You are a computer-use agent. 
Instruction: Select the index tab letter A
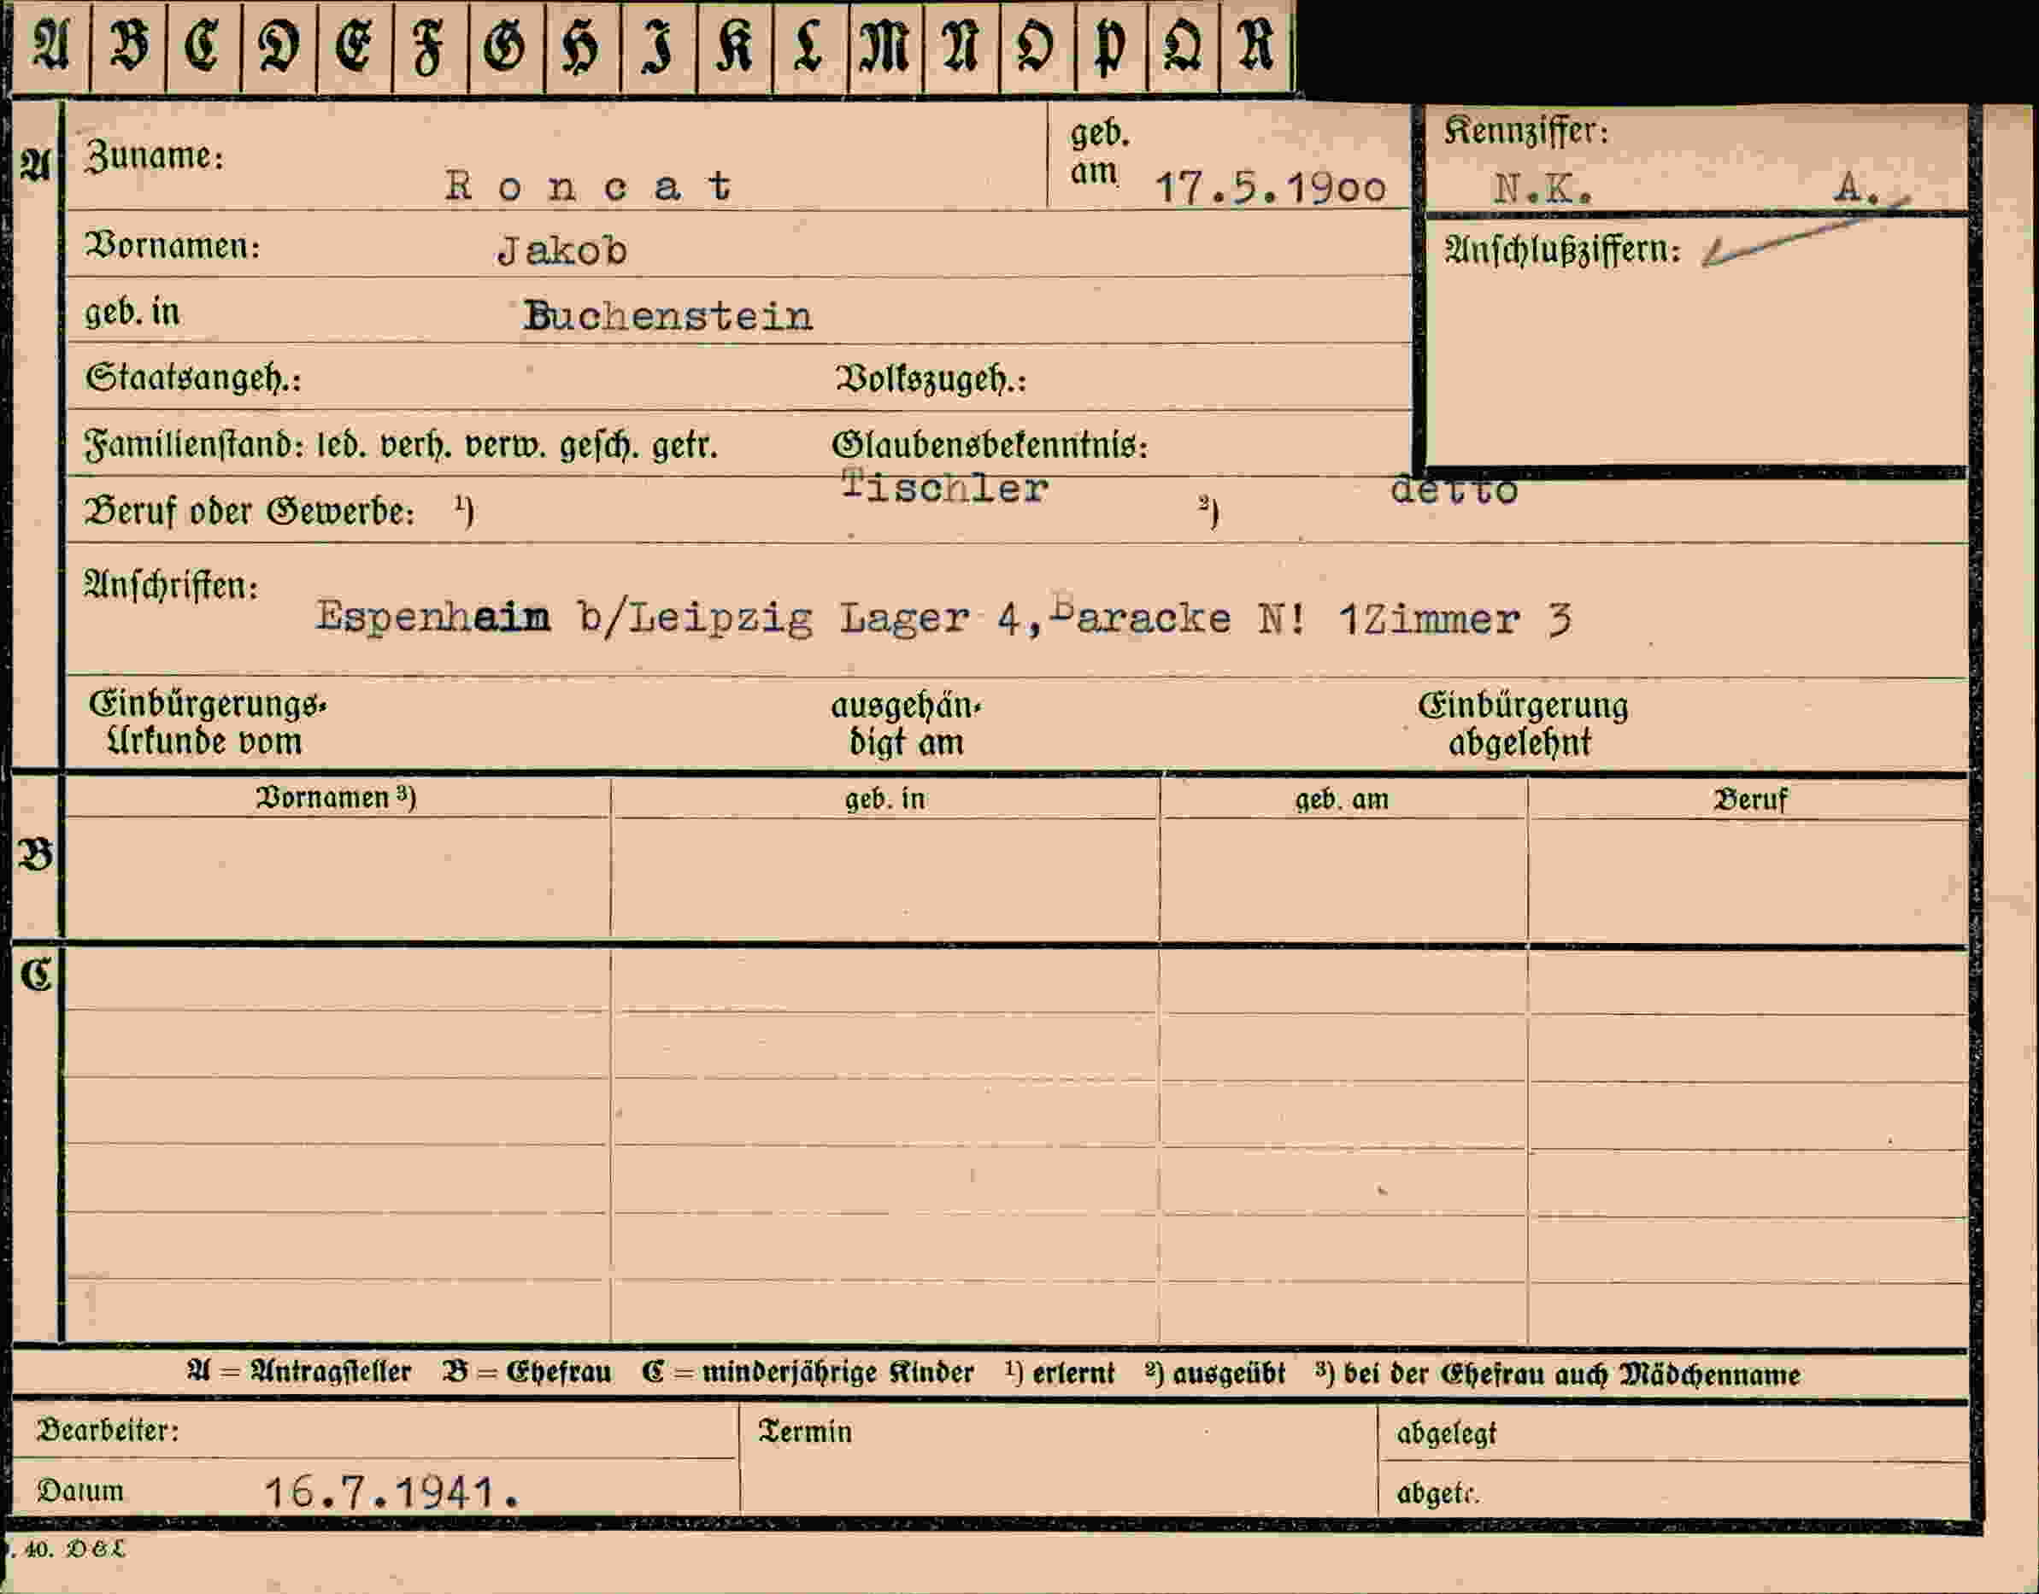coord(50,46)
